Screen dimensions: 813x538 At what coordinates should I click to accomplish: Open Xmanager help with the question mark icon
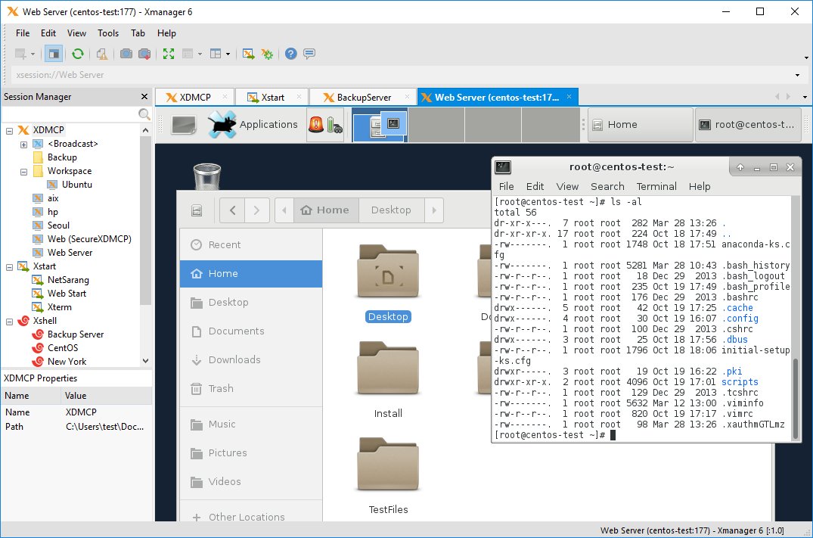pyautogui.click(x=293, y=53)
